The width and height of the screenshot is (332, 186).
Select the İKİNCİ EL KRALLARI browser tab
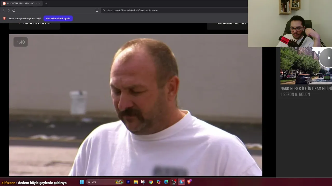tap(22, 3)
